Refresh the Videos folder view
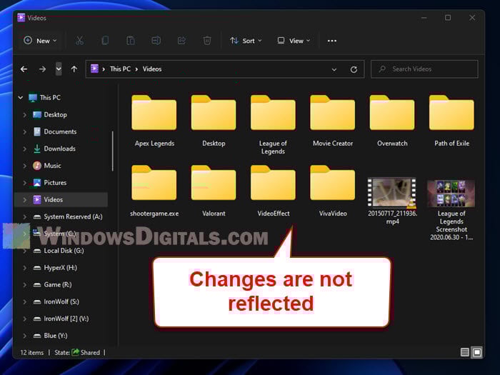 click(354, 69)
